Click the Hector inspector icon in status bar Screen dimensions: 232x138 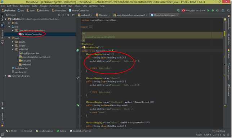[228, 135]
